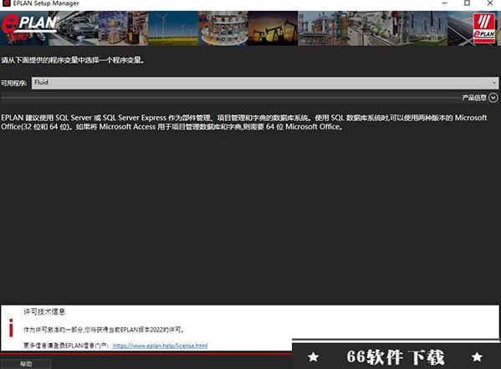Maximize the EPLAN Setup Manager window
501x369 pixels.
(467, 3)
